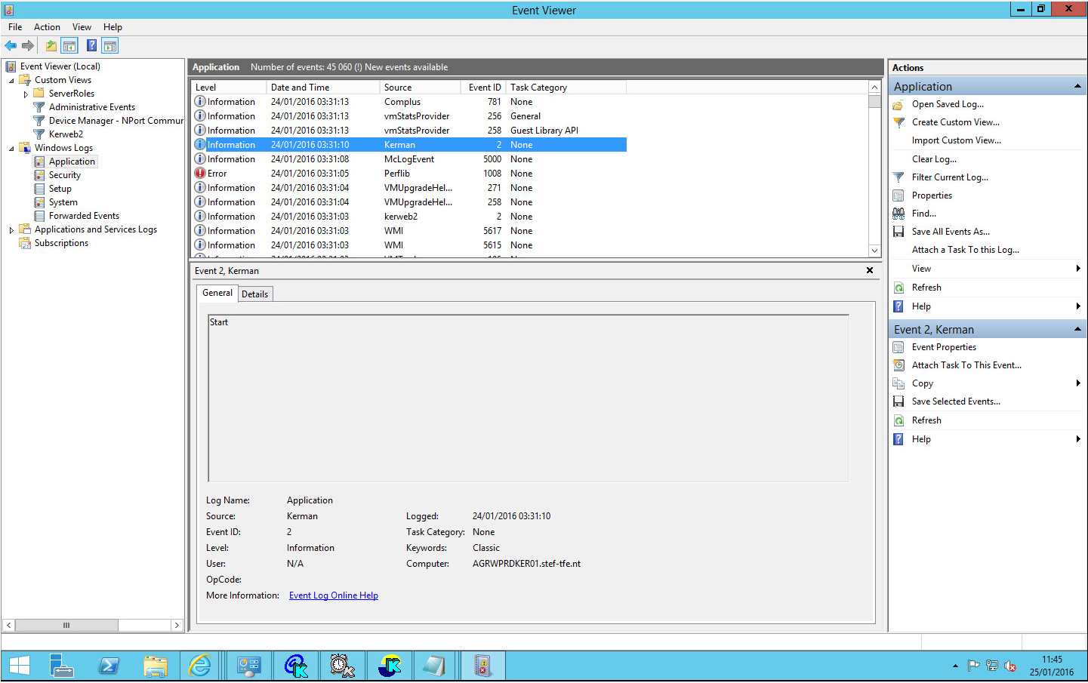
Task: Open the Event Log Online Help link
Action: pos(333,595)
